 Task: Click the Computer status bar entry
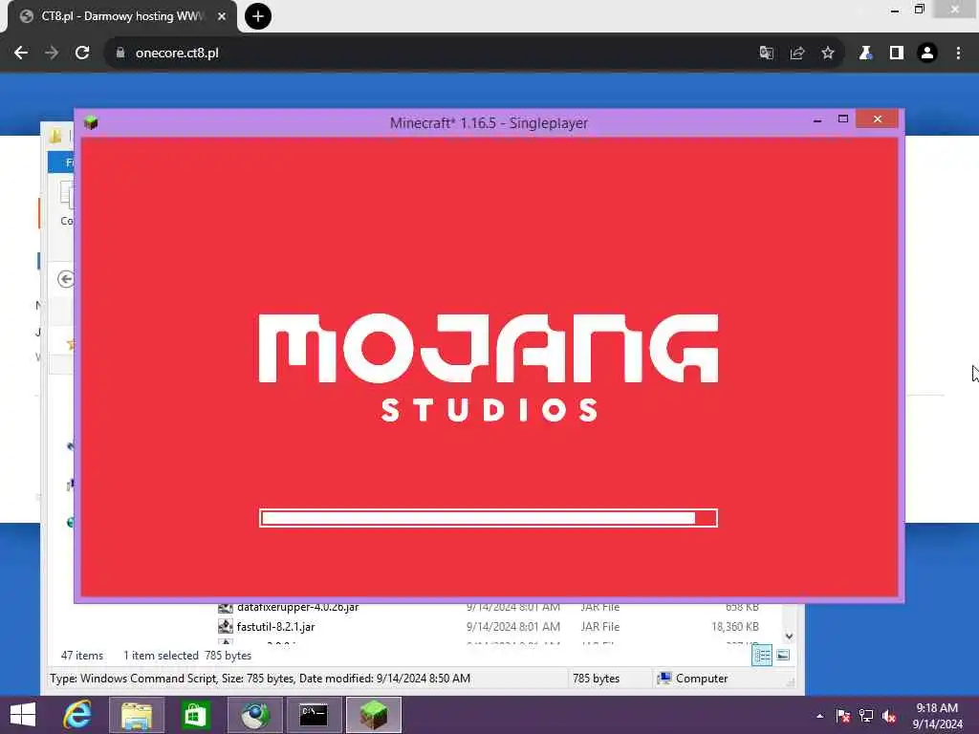693,679
